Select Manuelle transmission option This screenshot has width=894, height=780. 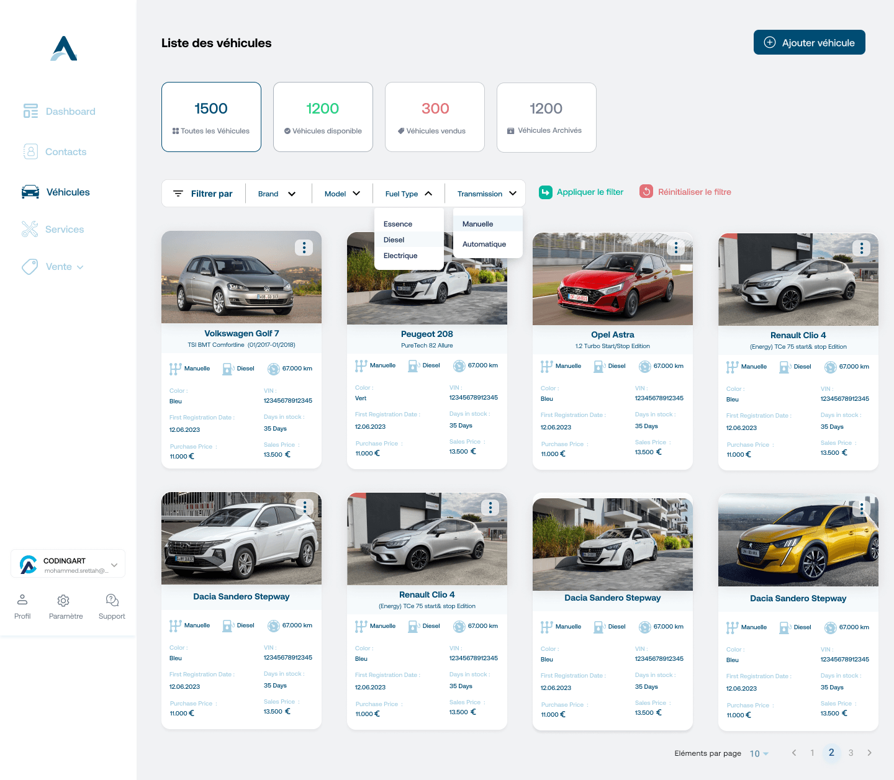(488, 224)
